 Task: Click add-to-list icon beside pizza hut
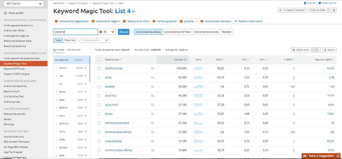pyautogui.click(x=152, y=96)
